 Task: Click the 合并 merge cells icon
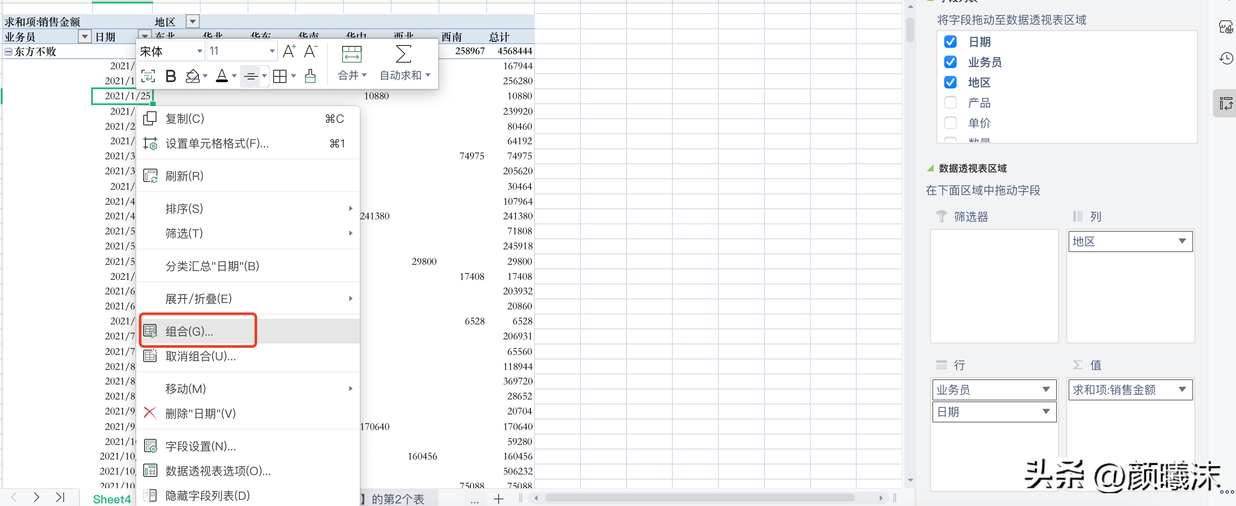click(351, 55)
